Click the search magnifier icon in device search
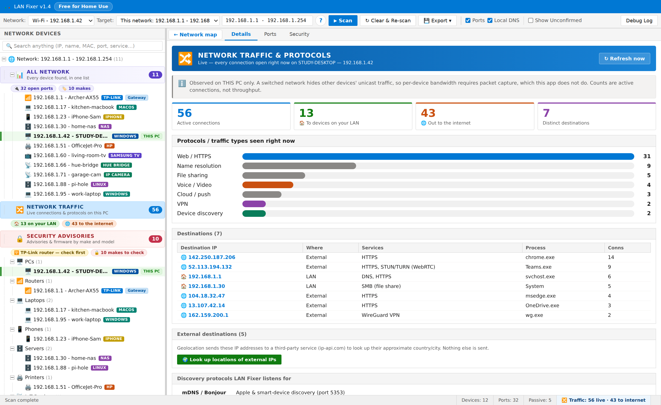 [x=9, y=46]
